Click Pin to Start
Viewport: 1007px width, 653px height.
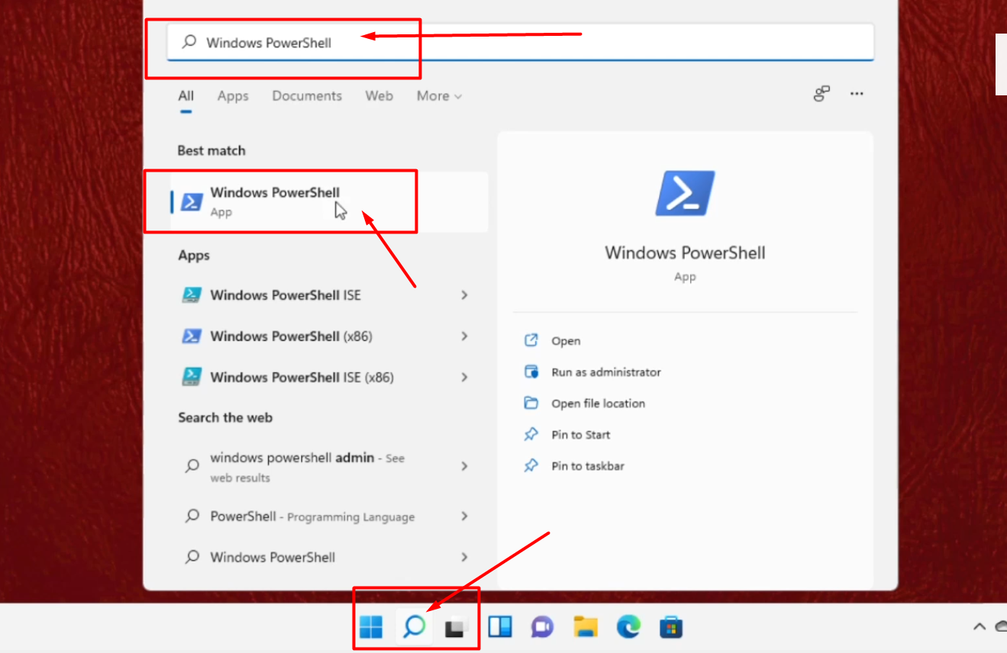click(581, 435)
